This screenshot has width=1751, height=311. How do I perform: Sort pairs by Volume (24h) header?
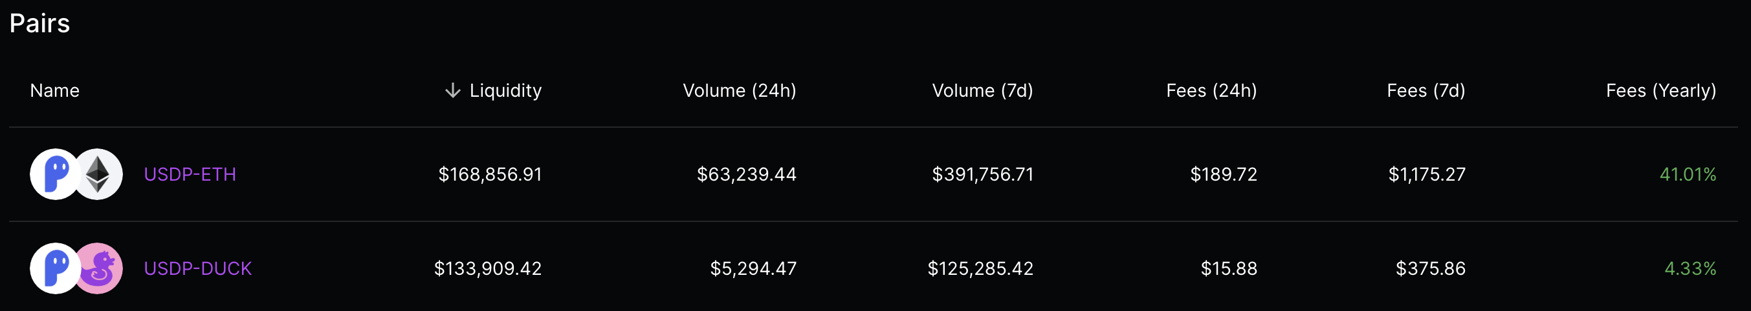740,91
